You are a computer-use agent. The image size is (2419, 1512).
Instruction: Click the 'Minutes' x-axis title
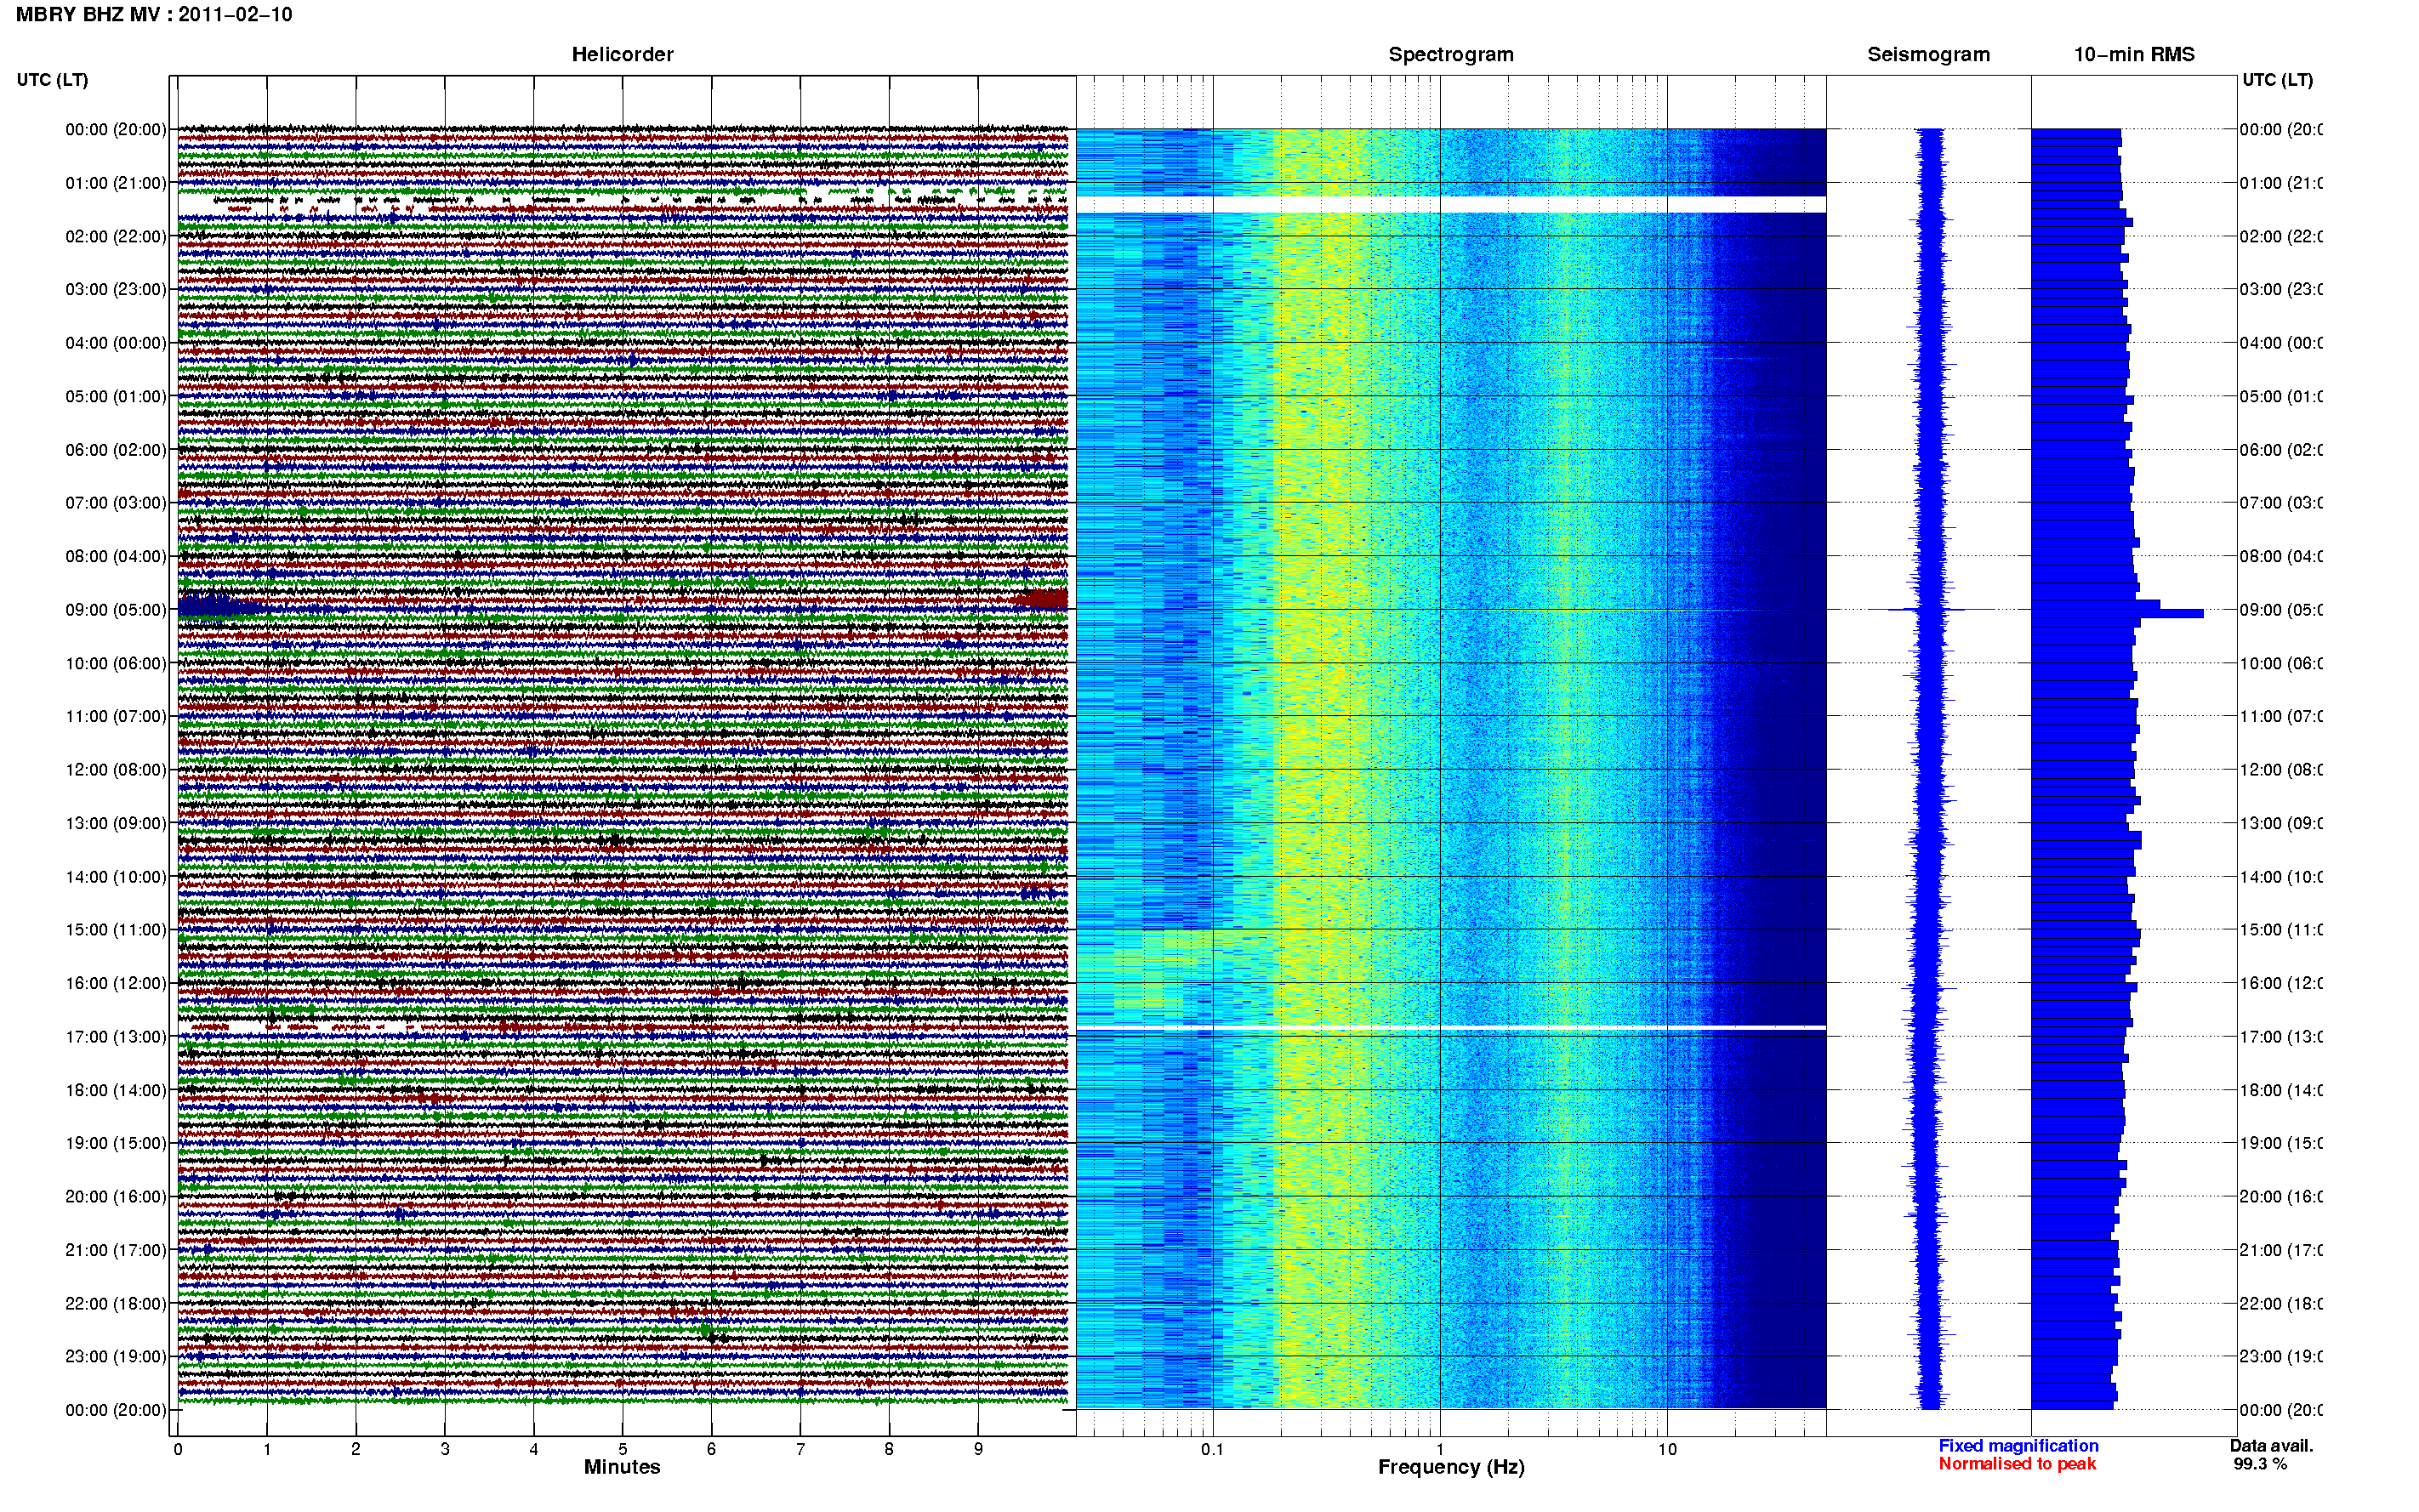coord(622,1467)
